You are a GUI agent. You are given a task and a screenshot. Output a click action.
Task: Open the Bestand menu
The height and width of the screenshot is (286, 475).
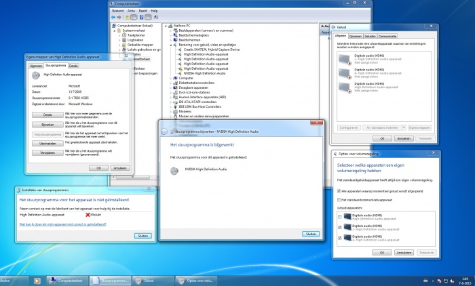(117, 11)
